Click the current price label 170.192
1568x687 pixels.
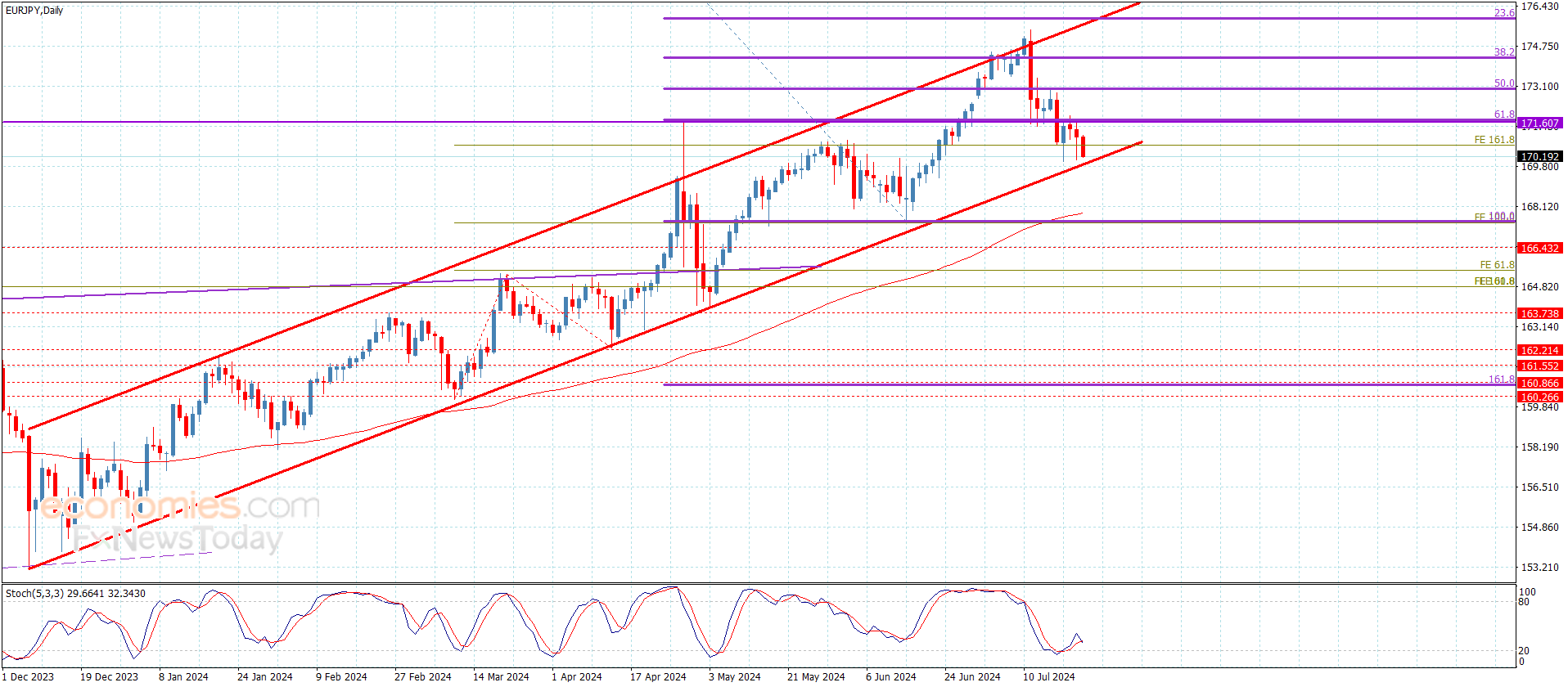click(x=1539, y=156)
